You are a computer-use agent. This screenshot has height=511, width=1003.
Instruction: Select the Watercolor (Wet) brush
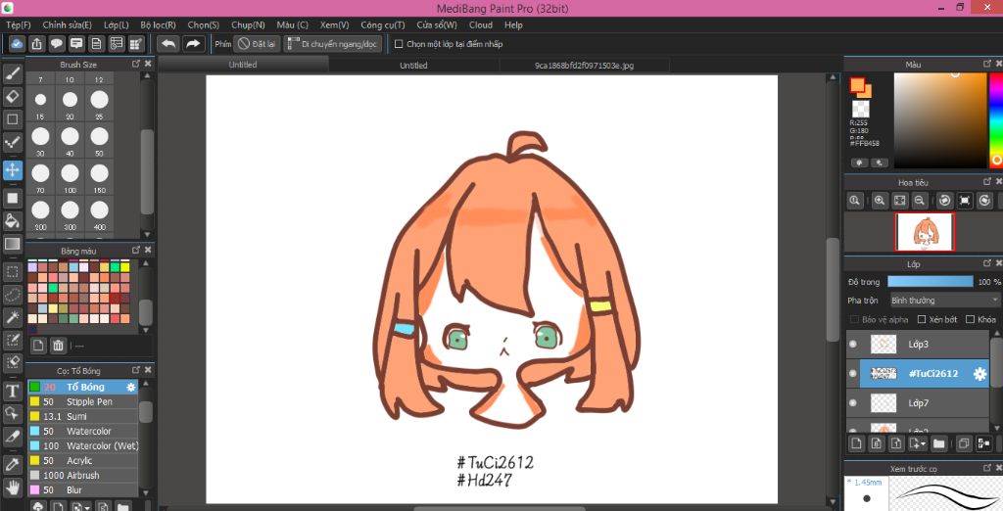coord(83,445)
